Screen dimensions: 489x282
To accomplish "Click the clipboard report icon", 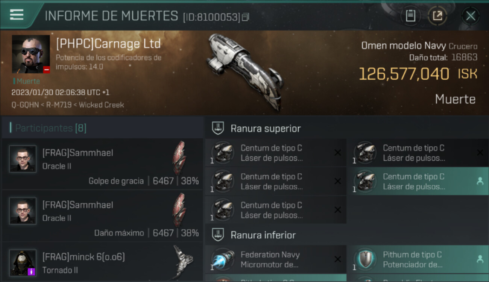I will coord(410,16).
